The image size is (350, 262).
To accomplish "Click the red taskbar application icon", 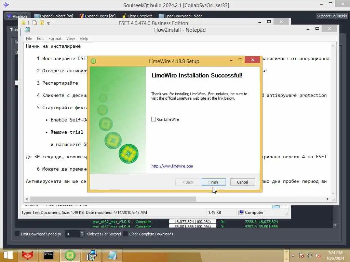I will pyautogui.click(x=27, y=255).
